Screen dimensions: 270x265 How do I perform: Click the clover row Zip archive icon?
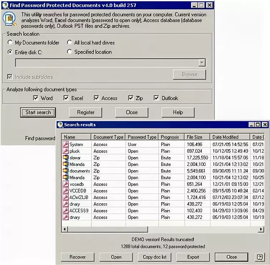click(x=66, y=158)
